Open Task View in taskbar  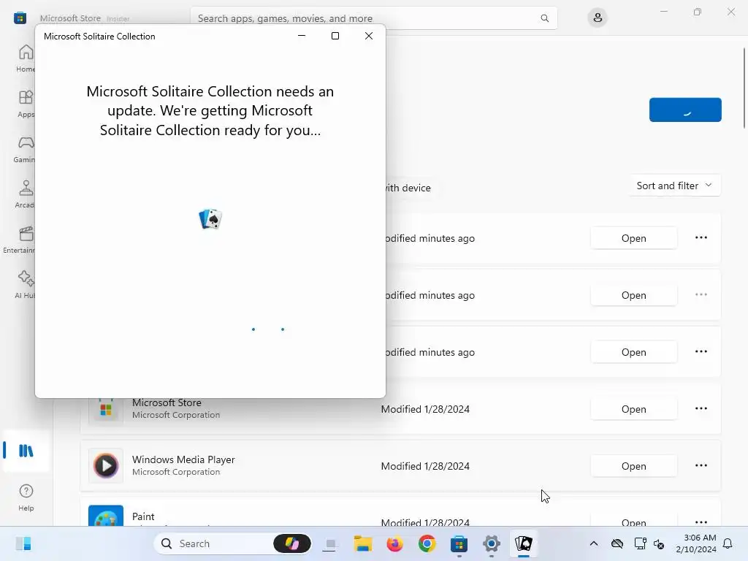tap(330, 543)
